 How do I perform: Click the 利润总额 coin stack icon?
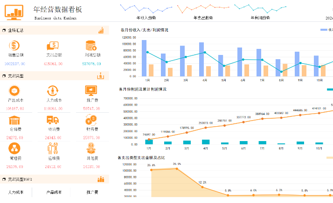pyautogui.click(x=91, y=45)
